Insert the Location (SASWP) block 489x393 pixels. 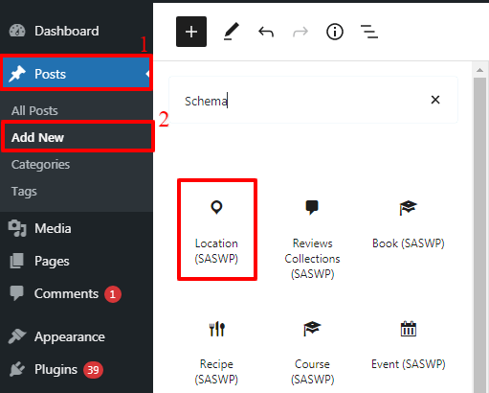pos(217,230)
